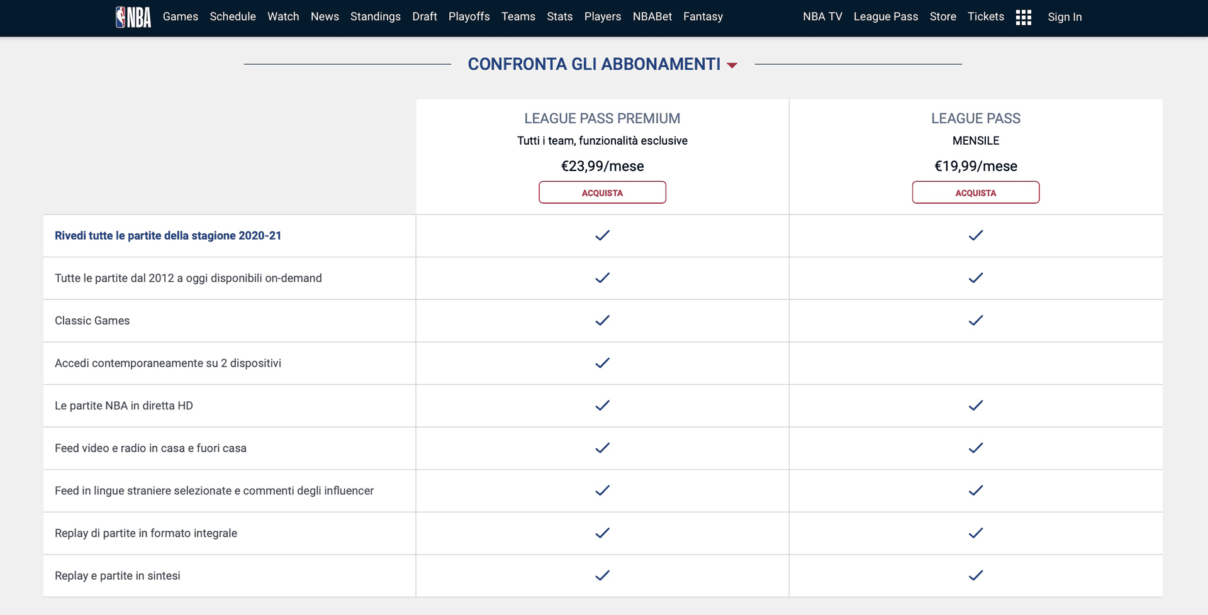Image resolution: width=1208 pixels, height=615 pixels.
Task: Click Premium checkmark for partite dal 2012 on-demand
Action: [x=602, y=278]
